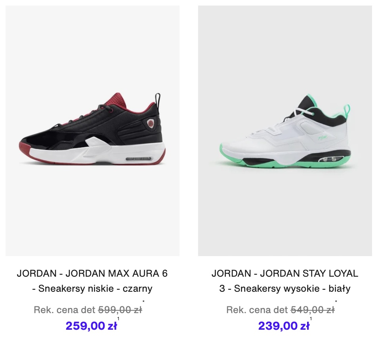This screenshot has width=378, height=342.
Task: Open the black Jordan Max Aura 6 shoe image
Action: [x=92, y=131]
